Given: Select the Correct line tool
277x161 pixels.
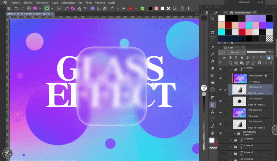Looking at the screenshot, I should pos(213,126).
